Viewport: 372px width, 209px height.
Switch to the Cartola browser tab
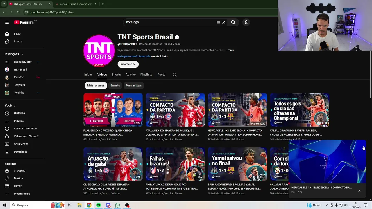click(76, 4)
